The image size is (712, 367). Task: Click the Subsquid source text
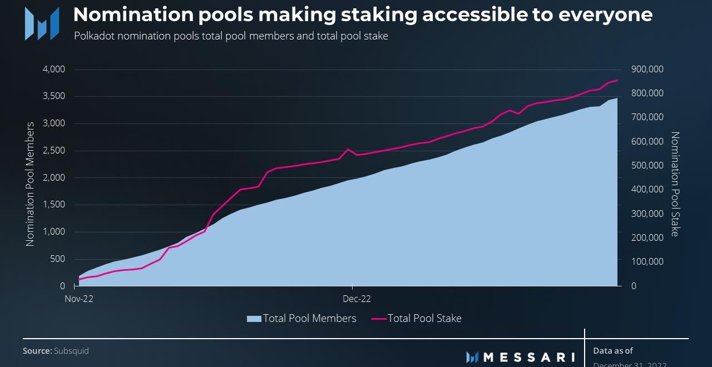point(71,351)
